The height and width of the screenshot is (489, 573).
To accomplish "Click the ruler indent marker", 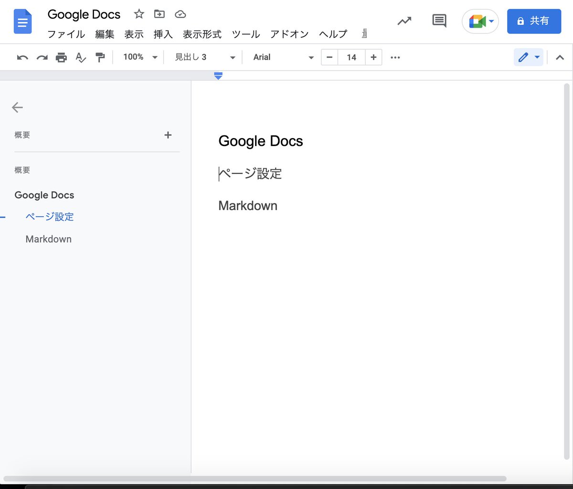I will (x=218, y=76).
